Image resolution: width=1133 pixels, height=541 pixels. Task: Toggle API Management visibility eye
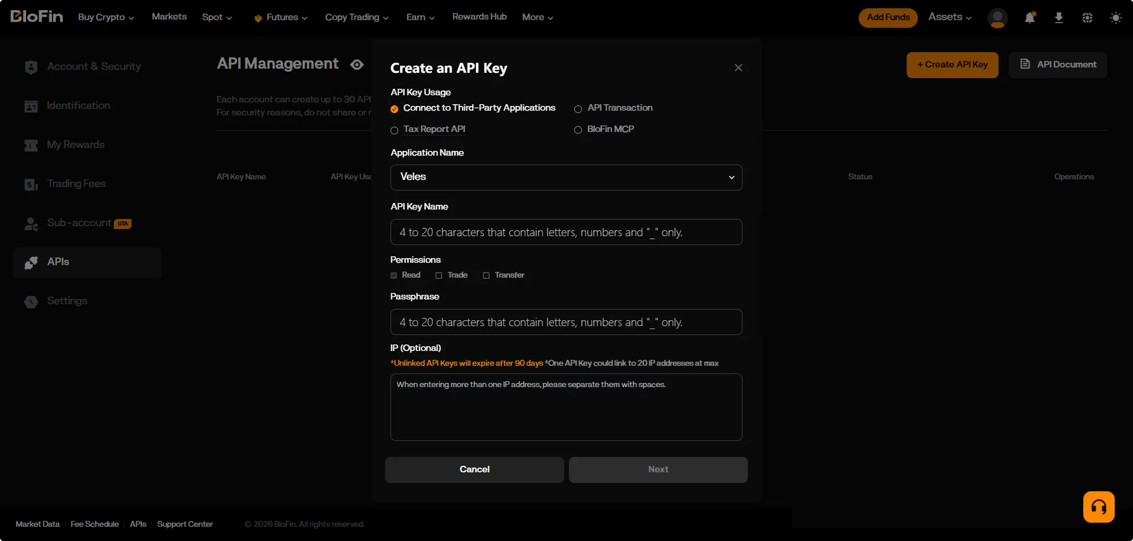pyautogui.click(x=357, y=65)
